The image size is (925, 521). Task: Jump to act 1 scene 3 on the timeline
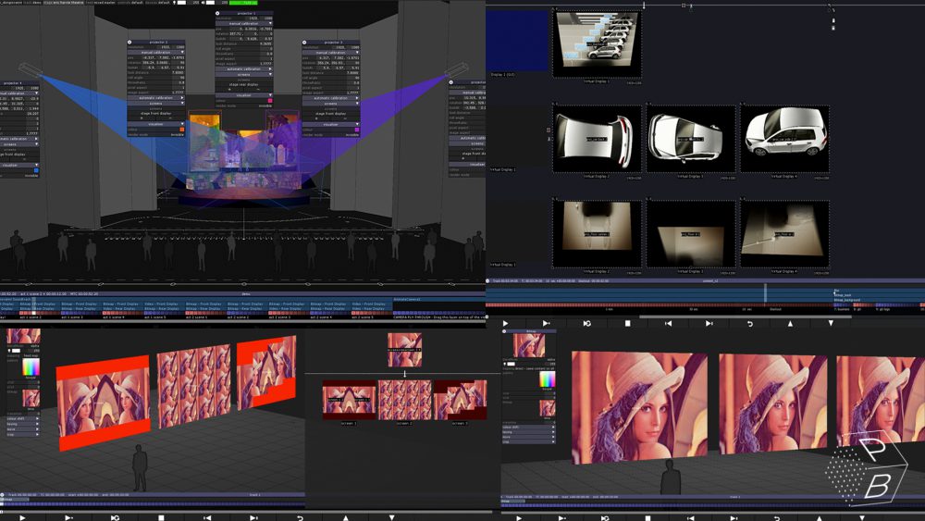point(73,316)
